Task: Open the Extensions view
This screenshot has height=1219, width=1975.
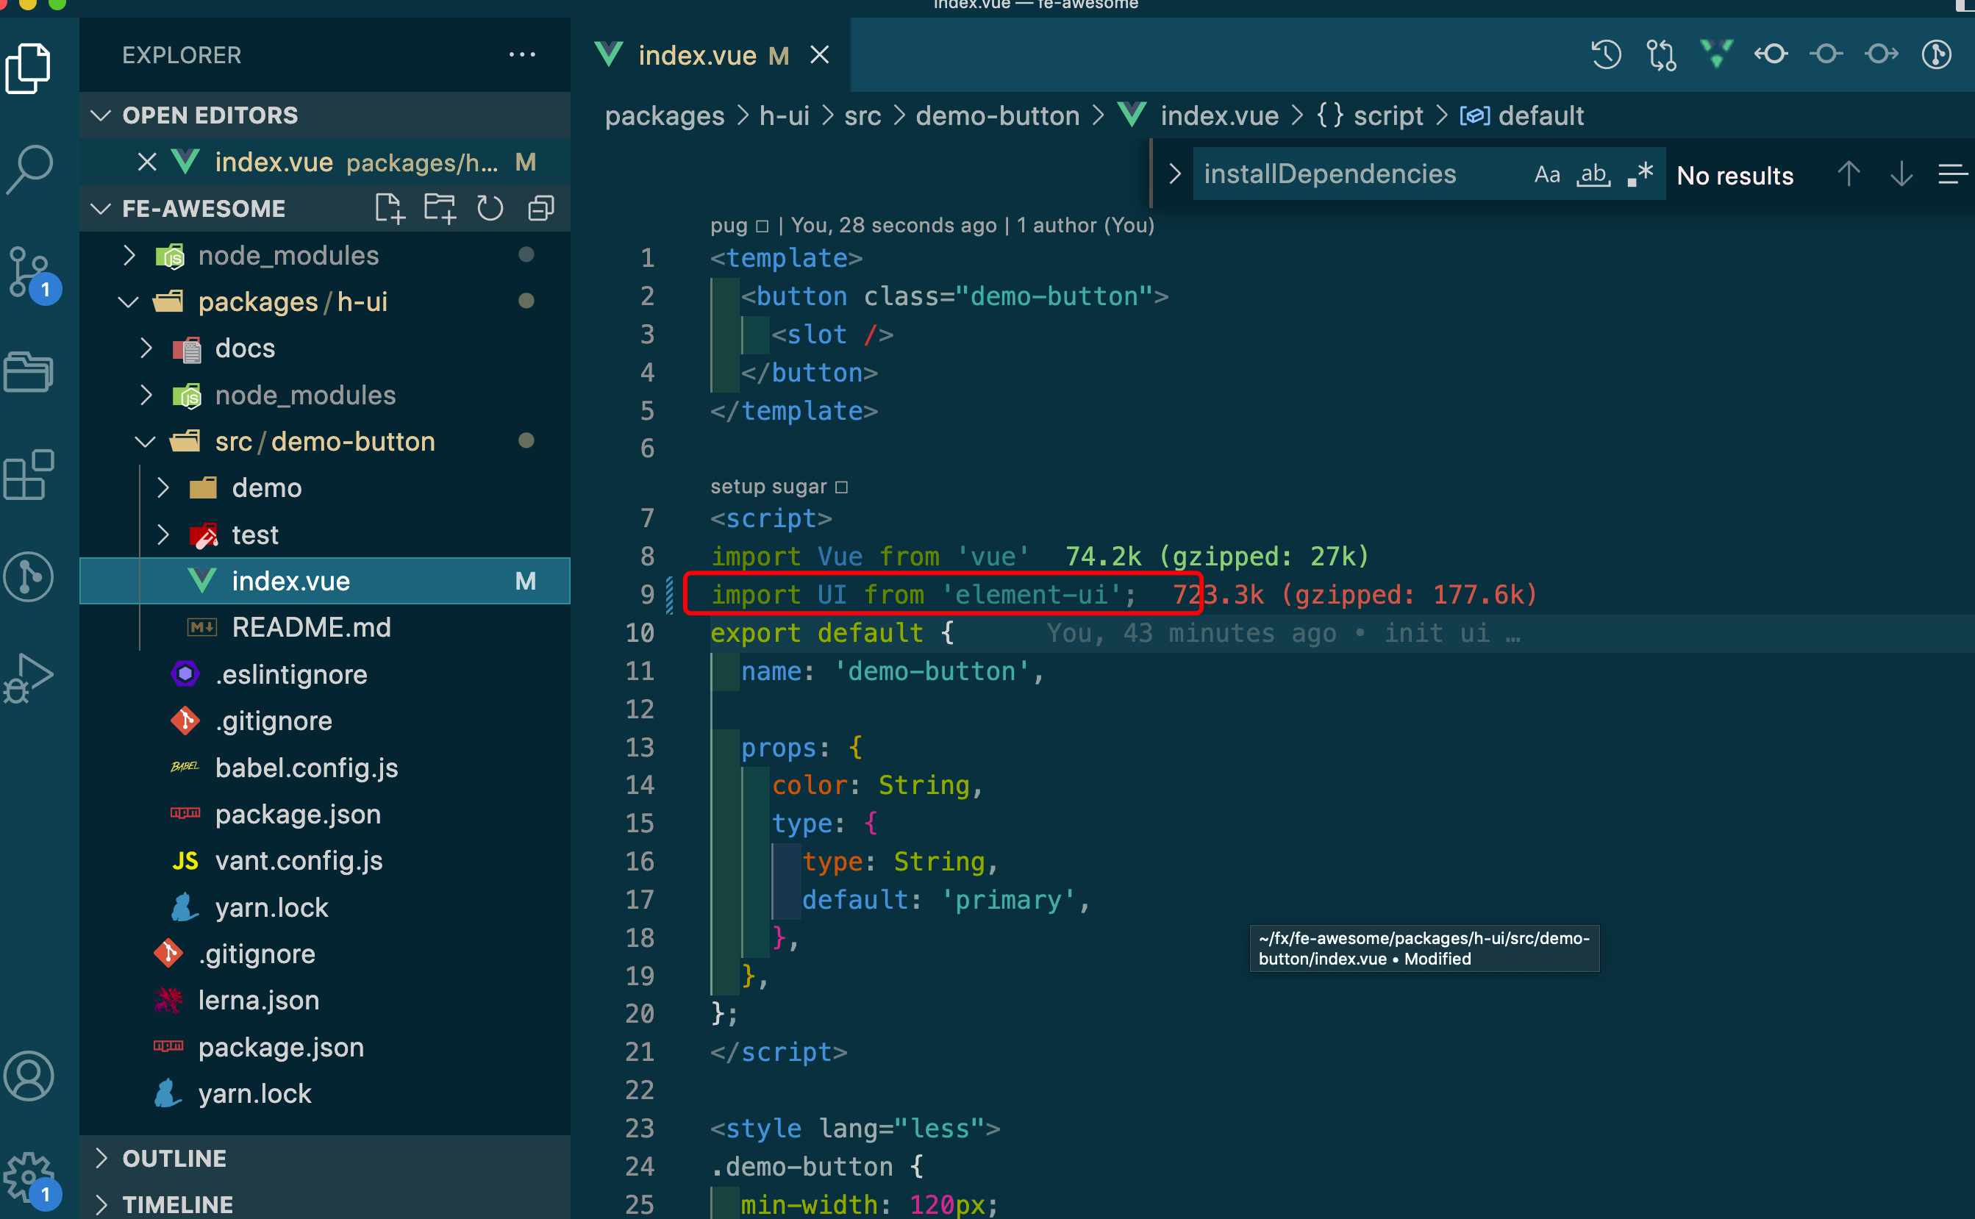Action: pyautogui.click(x=29, y=476)
